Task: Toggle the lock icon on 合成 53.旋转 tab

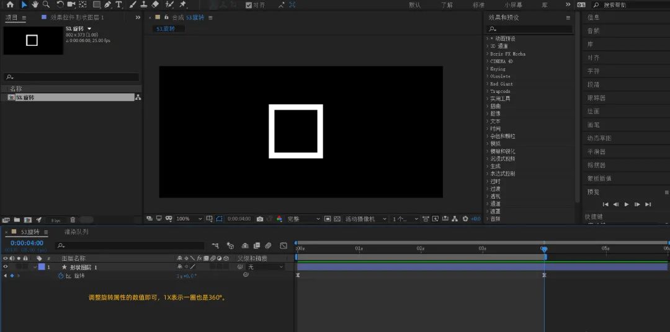Action: 166,17
